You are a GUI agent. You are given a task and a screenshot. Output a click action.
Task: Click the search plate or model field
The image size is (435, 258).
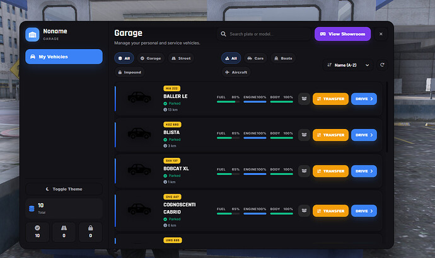pos(264,34)
